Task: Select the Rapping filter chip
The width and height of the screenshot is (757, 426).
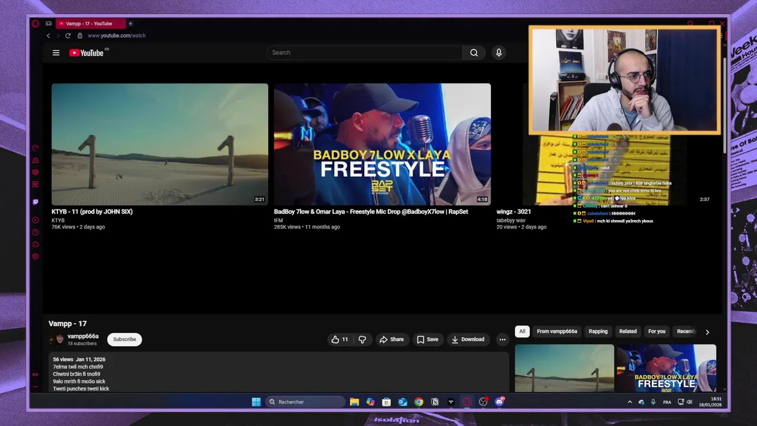Action: [x=598, y=331]
